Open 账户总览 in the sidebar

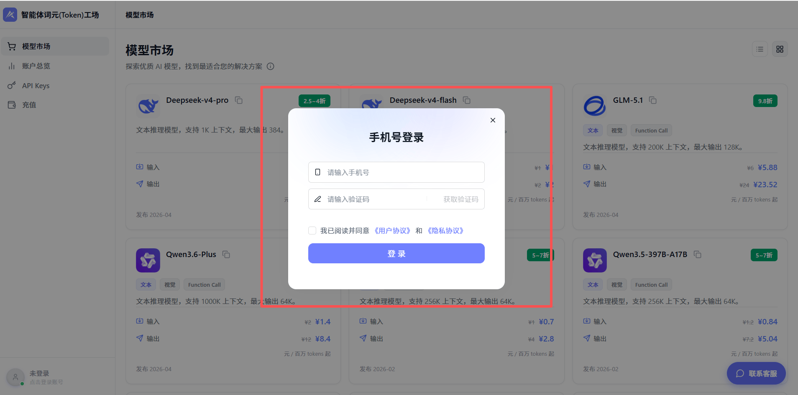tap(55, 66)
